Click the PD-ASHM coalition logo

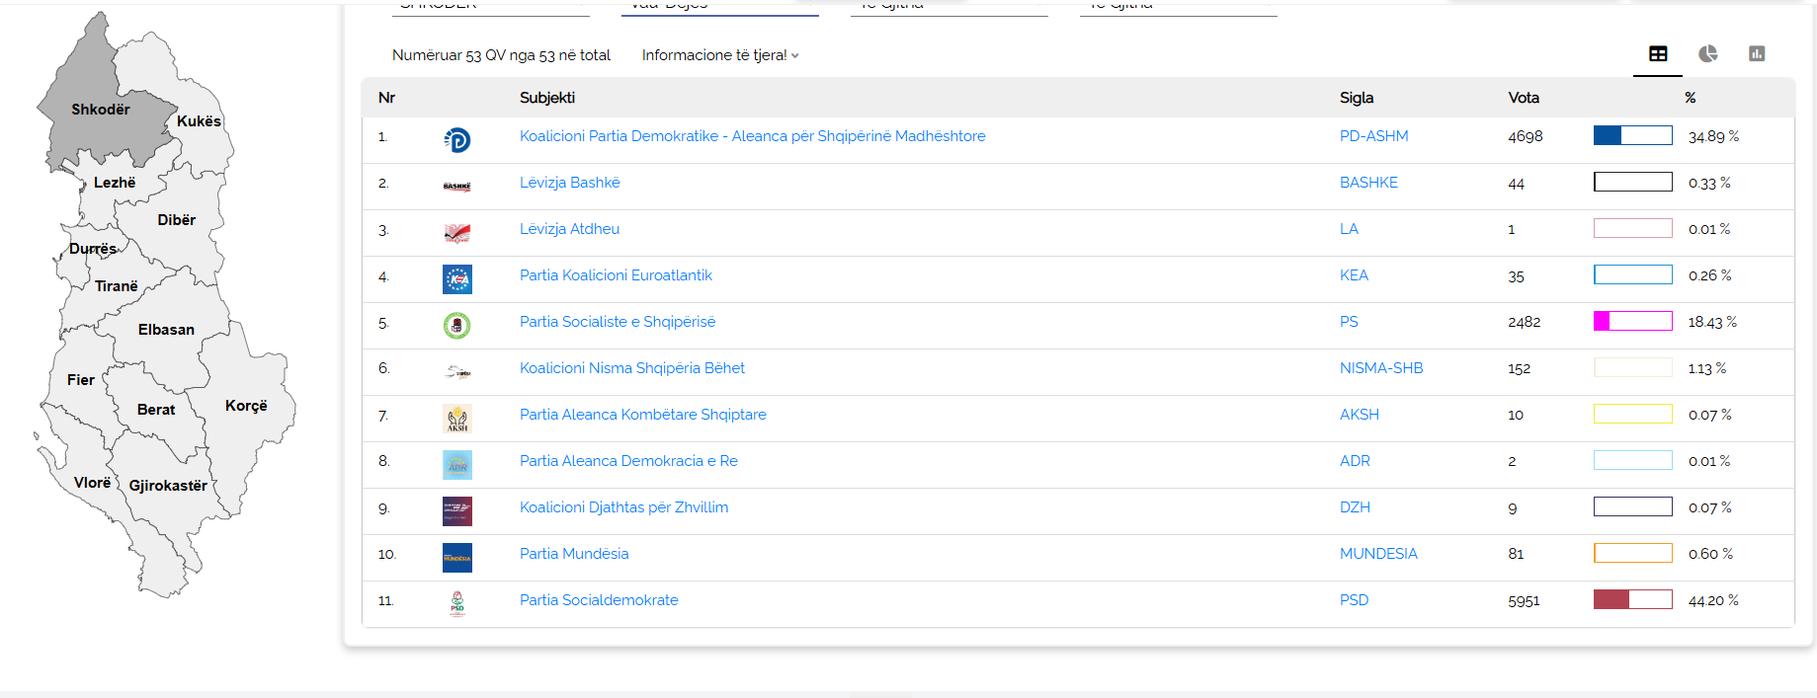click(456, 140)
